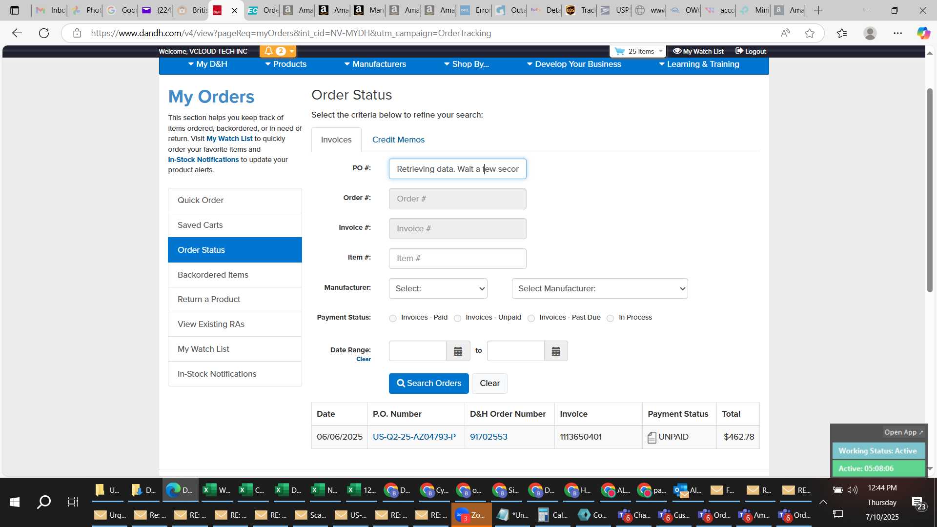Open the Select Manufacturer: dropdown

click(x=599, y=288)
